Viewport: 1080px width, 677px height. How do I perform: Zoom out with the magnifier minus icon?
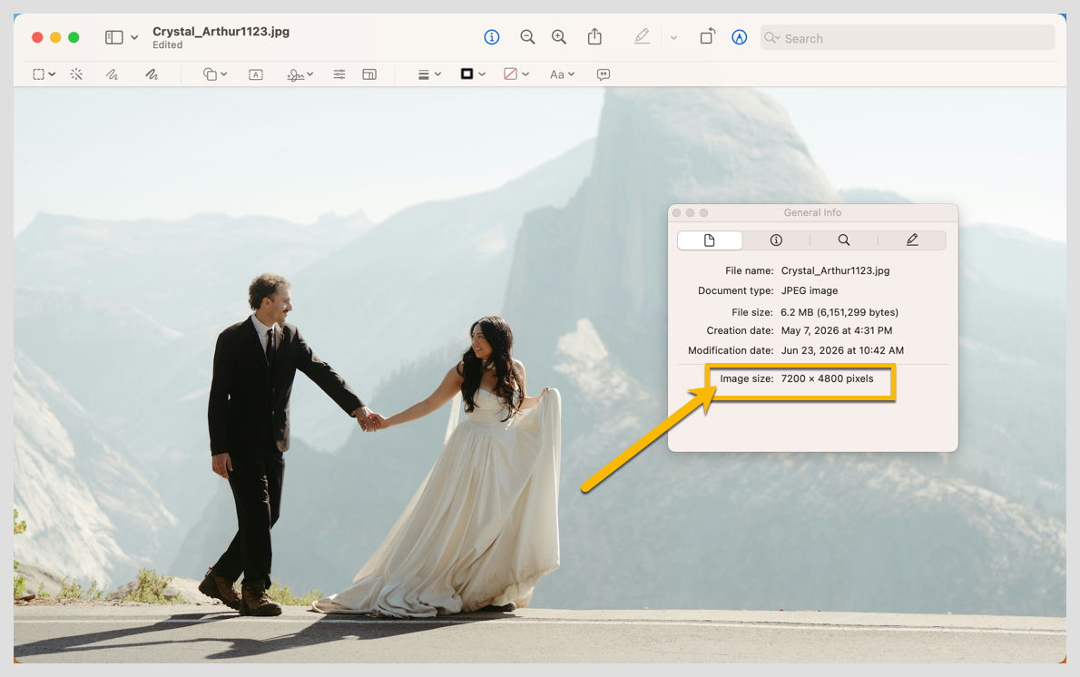click(x=527, y=37)
